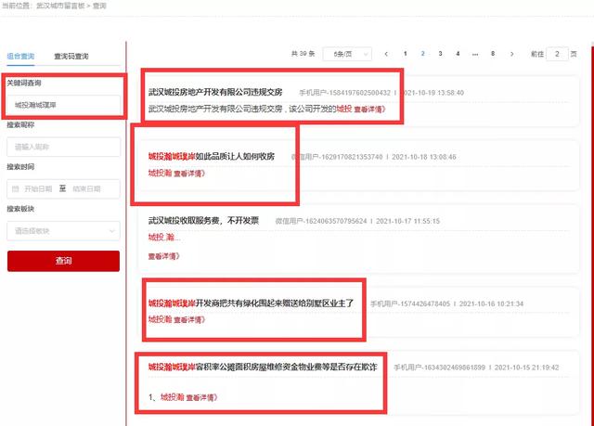Click the calendar icon in date field
The image size is (594, 426).
[15, 188]
